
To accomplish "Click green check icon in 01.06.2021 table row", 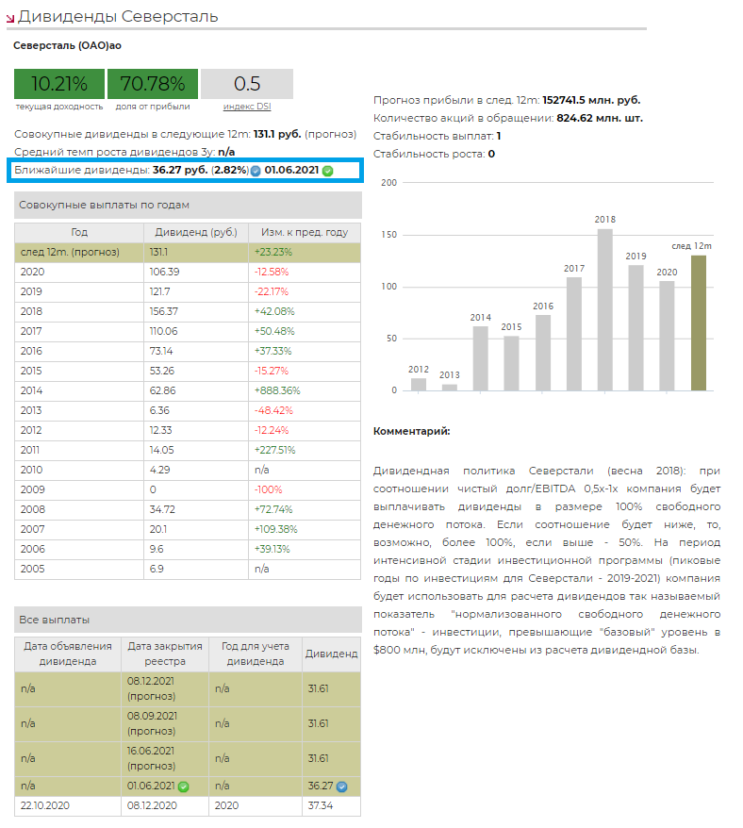I will click(x=183, y=787).
